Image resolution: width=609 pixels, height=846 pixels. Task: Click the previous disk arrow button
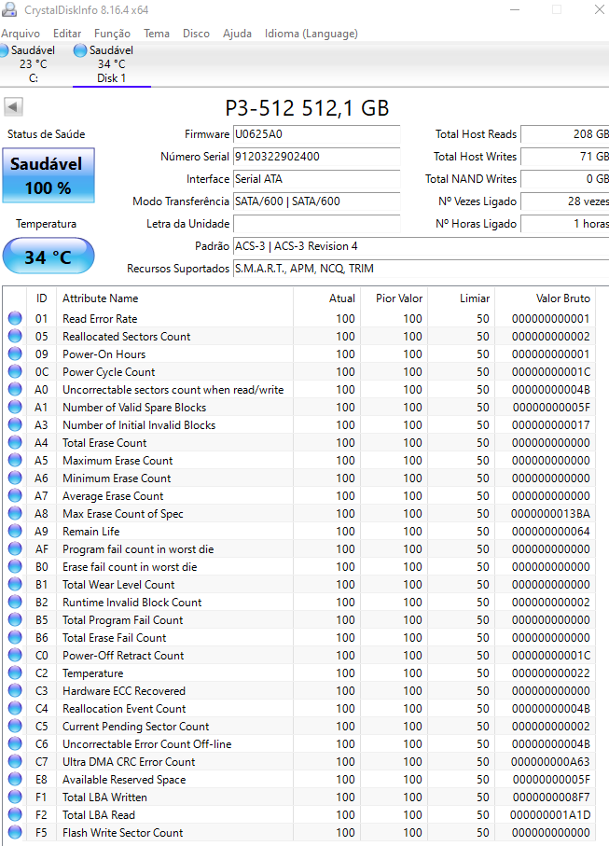[13, 106]
